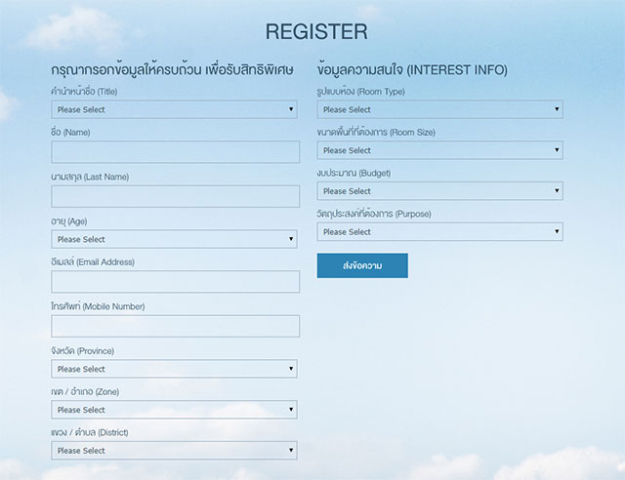Open the Budget (งบประมาณ) dropdown
The height and width of the screenshot is (480, 625).
pyautogui.click(x=439, y=191)
